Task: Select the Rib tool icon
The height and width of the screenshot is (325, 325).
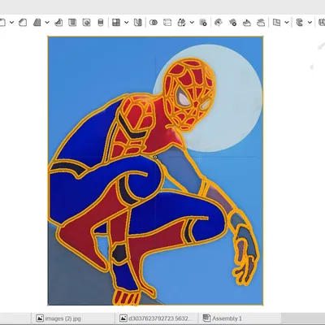Action: pos(58,23)
